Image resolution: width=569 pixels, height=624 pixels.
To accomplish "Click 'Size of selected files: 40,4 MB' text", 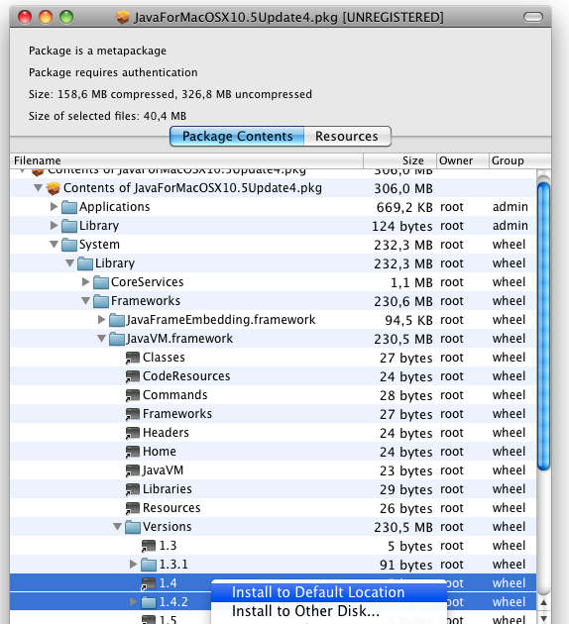I will (107, 116).
